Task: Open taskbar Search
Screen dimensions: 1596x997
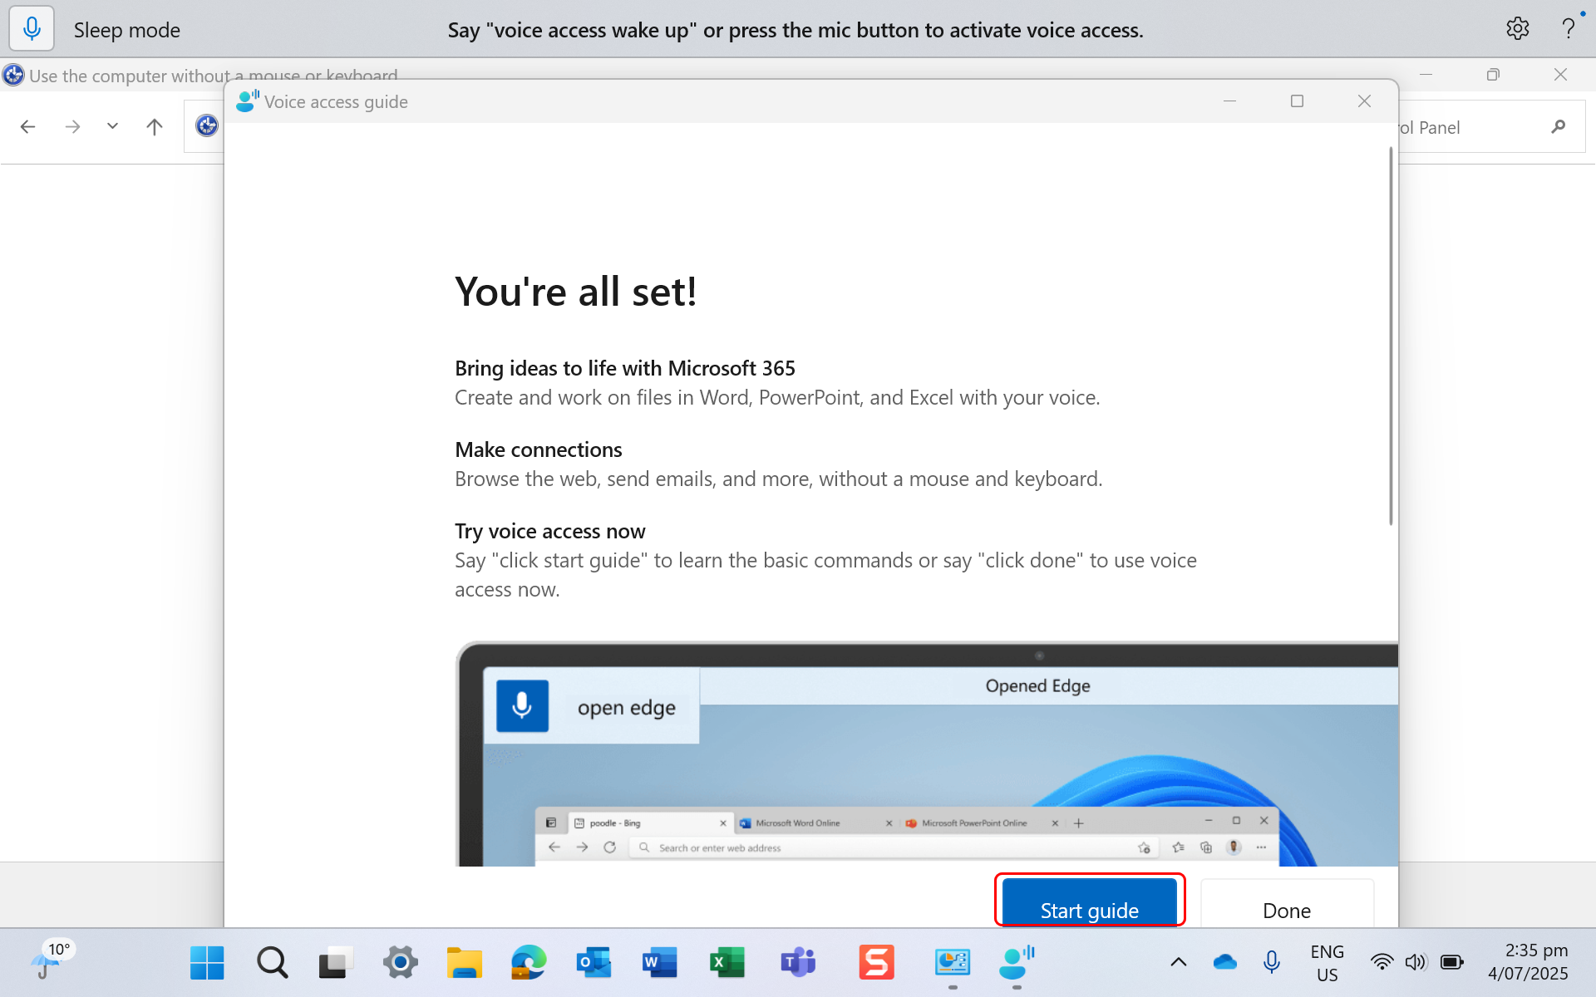Action: tap(272, 963)
